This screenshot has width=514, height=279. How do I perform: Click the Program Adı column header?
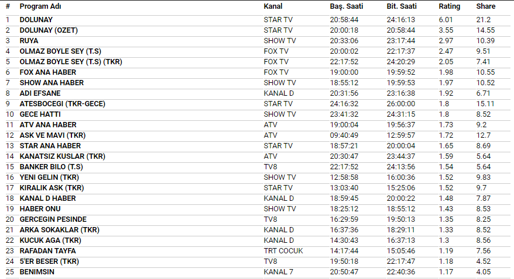coord(40,6)
